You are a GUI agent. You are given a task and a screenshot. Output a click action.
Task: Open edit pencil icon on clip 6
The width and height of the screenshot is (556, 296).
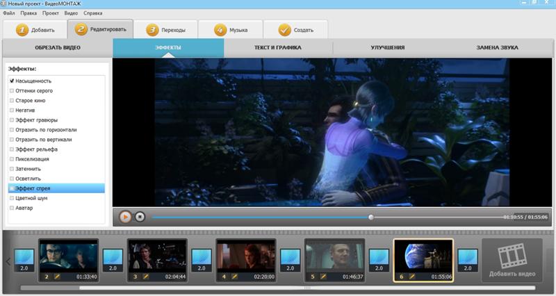tap(411, 277)
